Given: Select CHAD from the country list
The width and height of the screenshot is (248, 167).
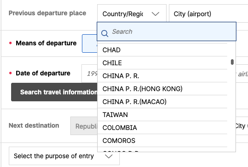Looking at the screenshot, I should 162,50.
